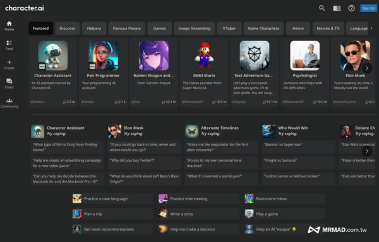Go to Home in sidebar

[x=9, y=26]
